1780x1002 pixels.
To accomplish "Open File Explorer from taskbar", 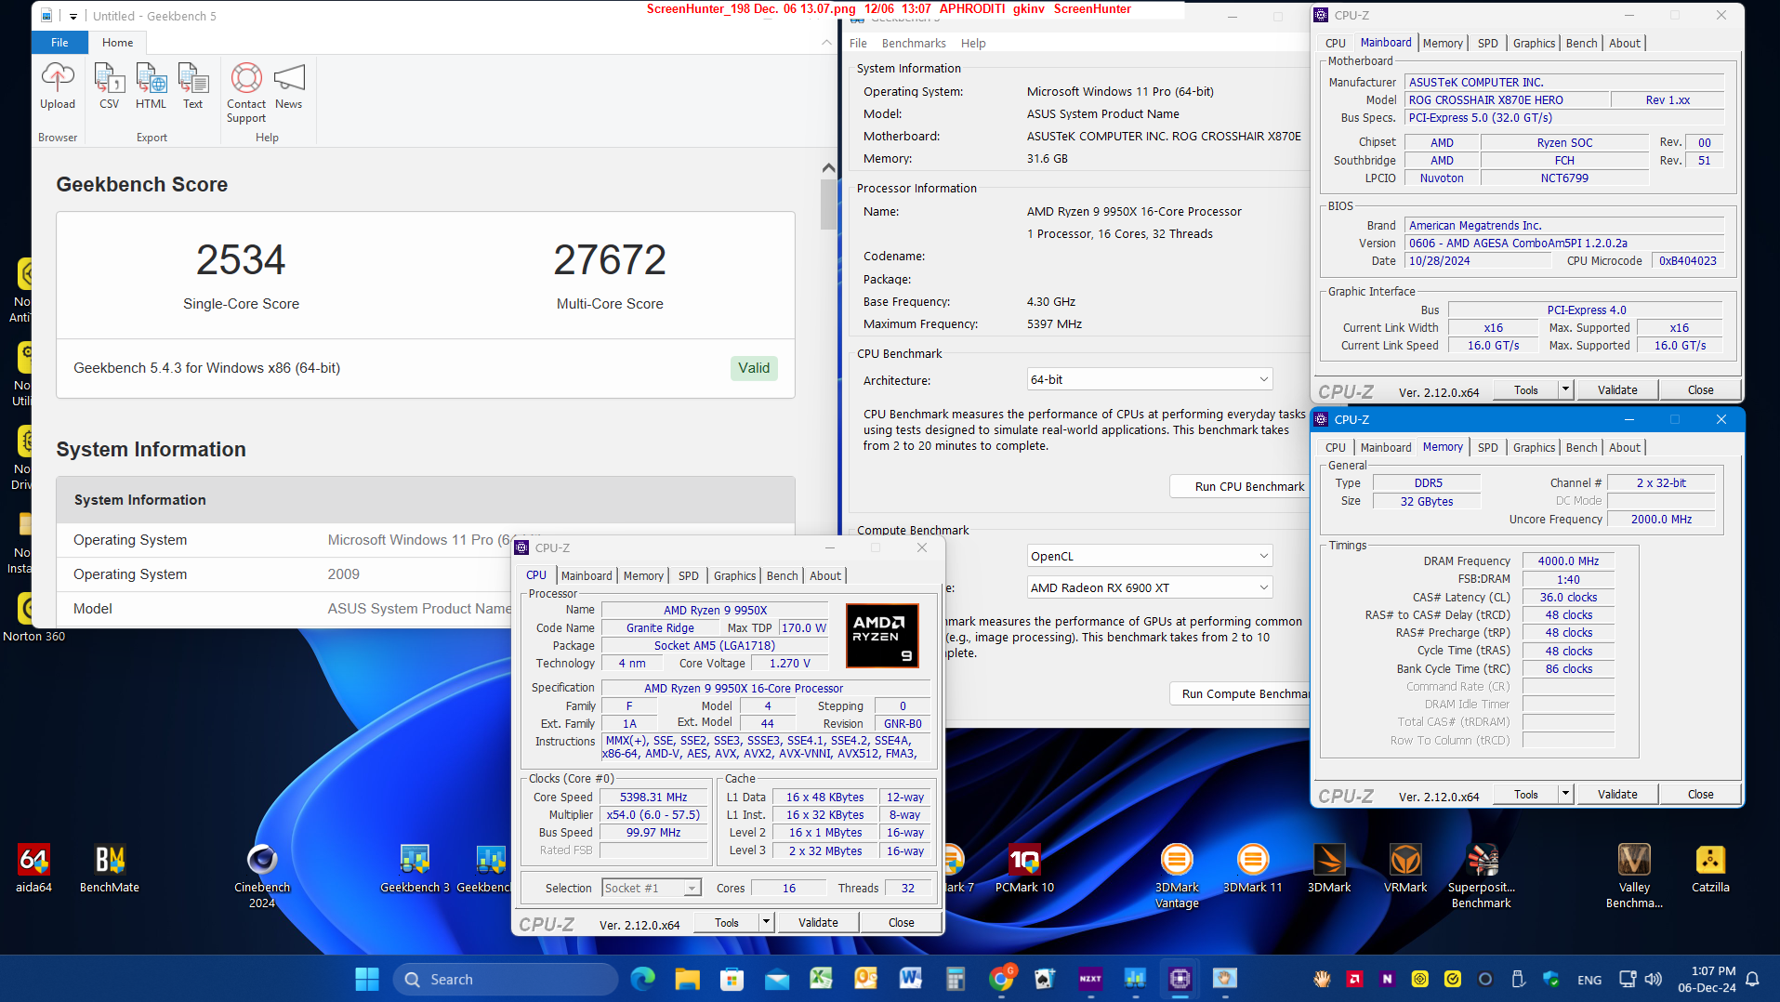I will [x=687, y=979].
